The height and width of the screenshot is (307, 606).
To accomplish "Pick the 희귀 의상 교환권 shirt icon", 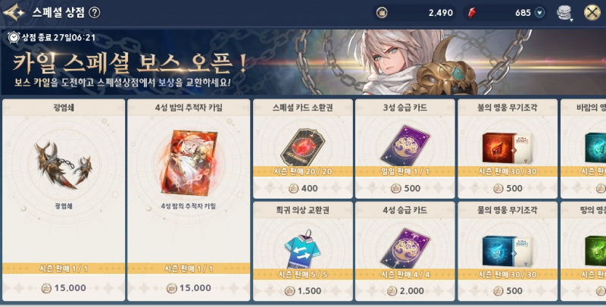I will [302, 248].
